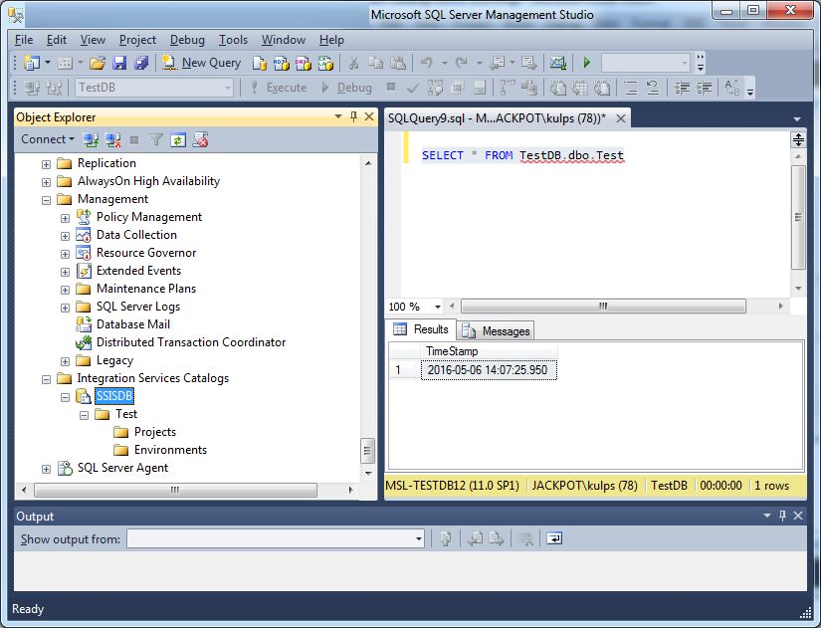The width and height of the screenshot is (821, 628).
Task: Toggle word wrap in Output panel
Action: (554, 538)
